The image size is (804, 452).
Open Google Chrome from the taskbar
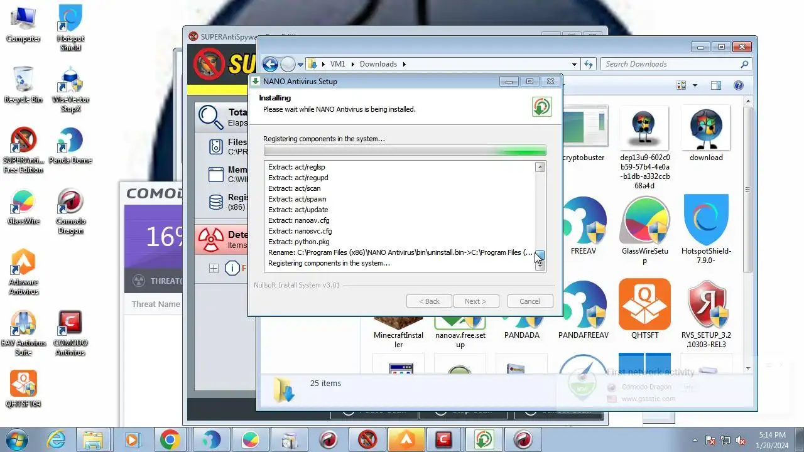pyautogui.click(x=170, y=439)
